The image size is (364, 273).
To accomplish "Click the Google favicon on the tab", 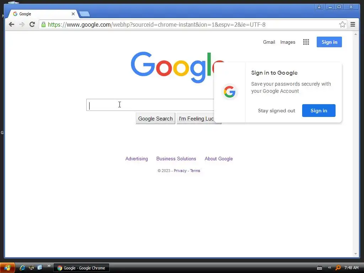I will pyautogui.click(x=15, y=14).
